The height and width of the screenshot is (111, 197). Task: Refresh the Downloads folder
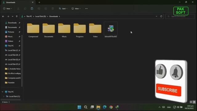(161, 16)
